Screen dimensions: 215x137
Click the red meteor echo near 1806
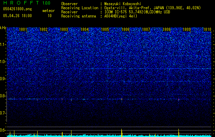tap(122, 99)
